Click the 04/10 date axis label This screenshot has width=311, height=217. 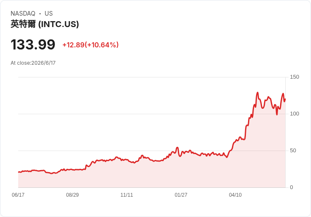coord(235,195)
